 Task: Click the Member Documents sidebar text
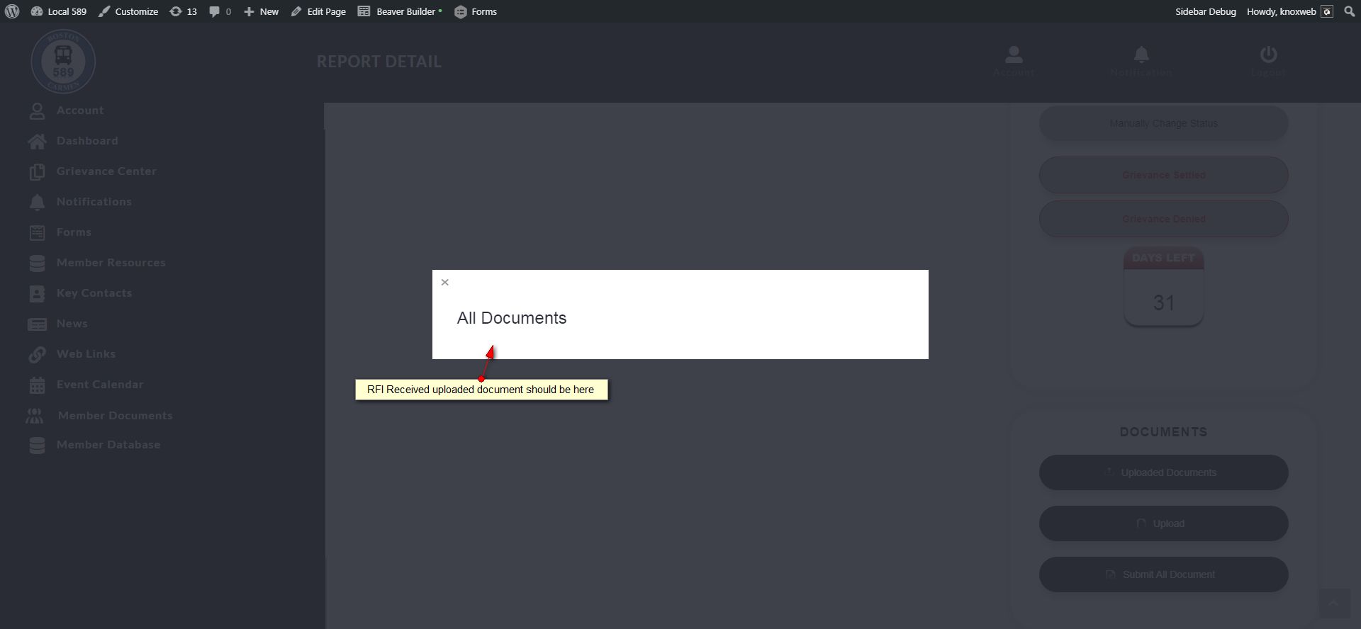[116, 416]
